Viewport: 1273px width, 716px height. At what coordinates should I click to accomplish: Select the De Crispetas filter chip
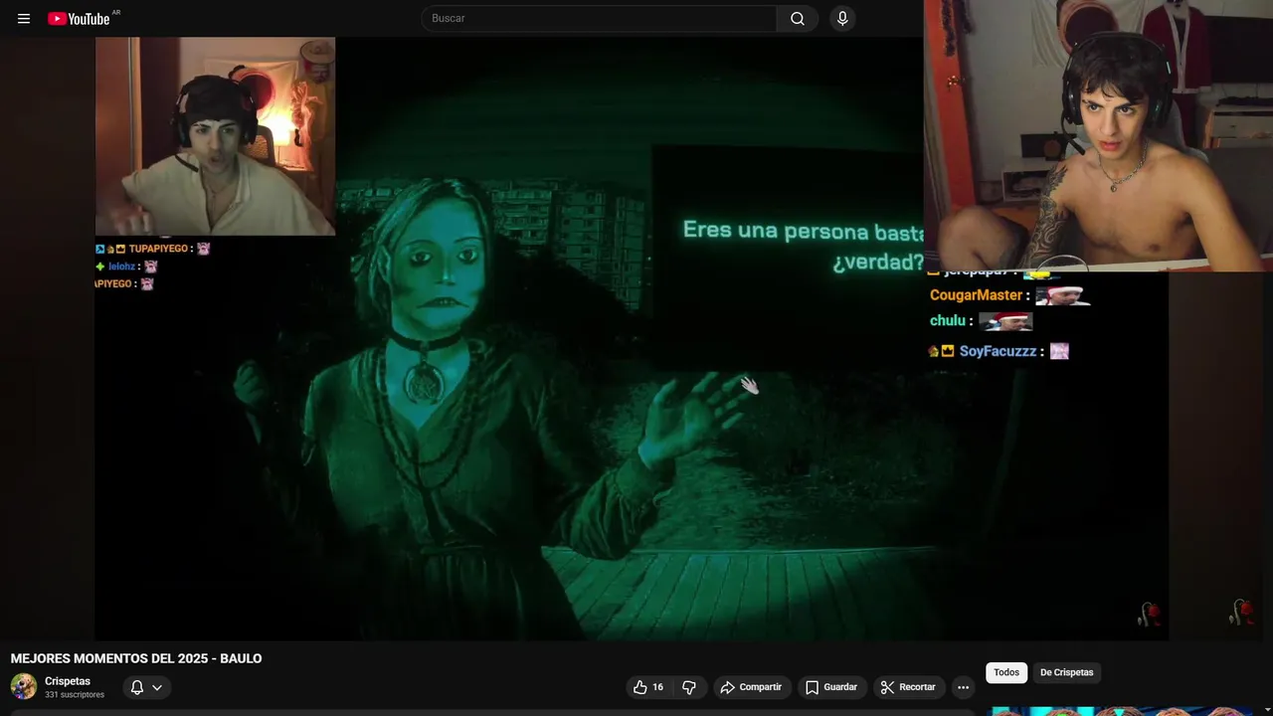(x=1066, y=672)
